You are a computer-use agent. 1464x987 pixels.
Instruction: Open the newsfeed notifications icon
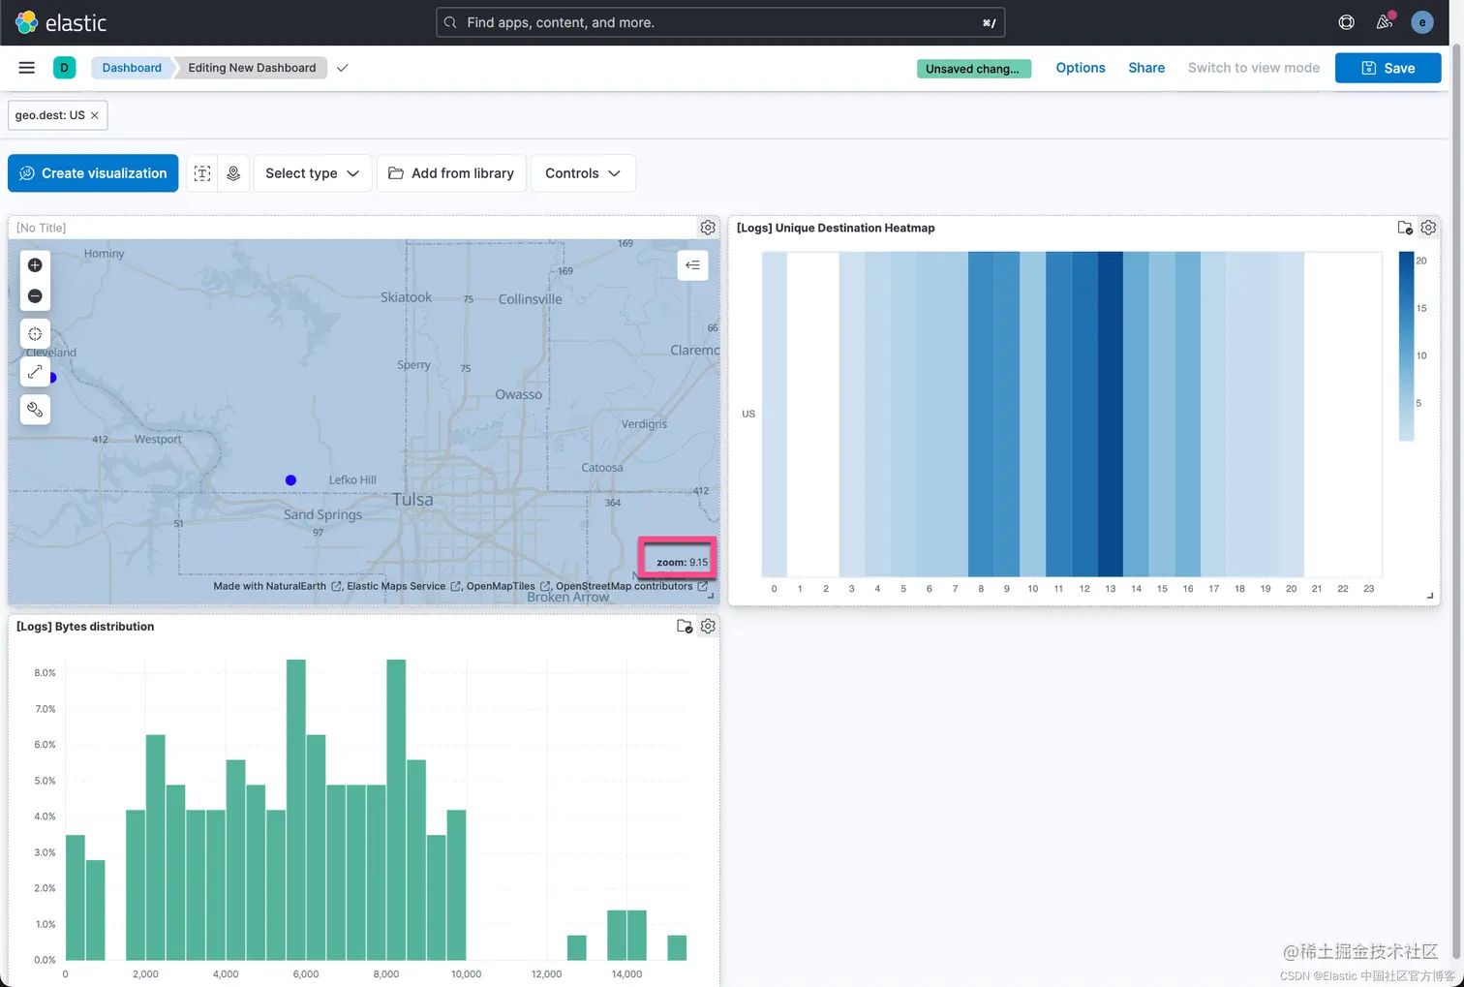pos(1385,22)
